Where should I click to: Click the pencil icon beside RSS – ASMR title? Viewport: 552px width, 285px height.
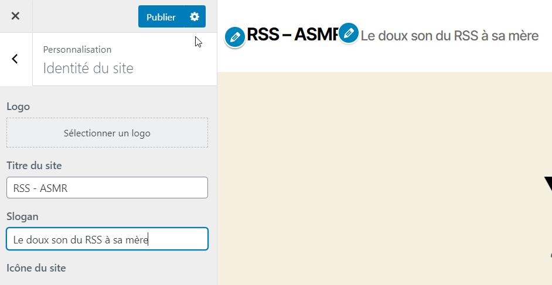tap(235, 37)
